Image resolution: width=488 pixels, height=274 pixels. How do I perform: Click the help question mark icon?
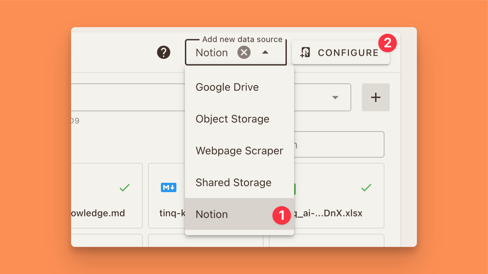163,52
